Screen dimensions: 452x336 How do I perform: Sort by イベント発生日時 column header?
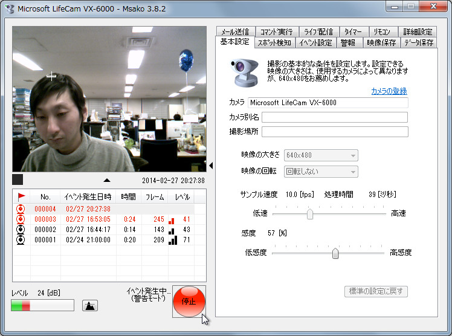tap(88, 197)
